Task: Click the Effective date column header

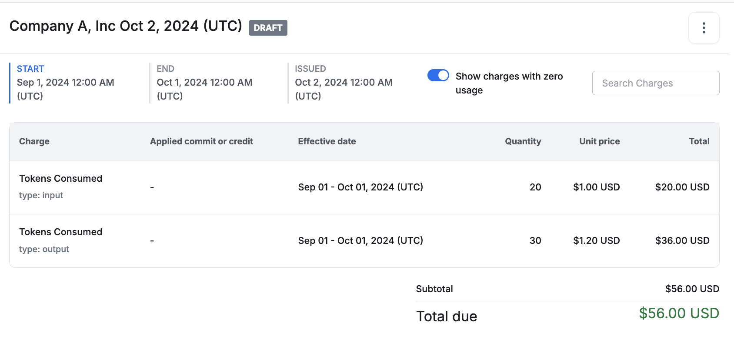Action: click(327, 141)
